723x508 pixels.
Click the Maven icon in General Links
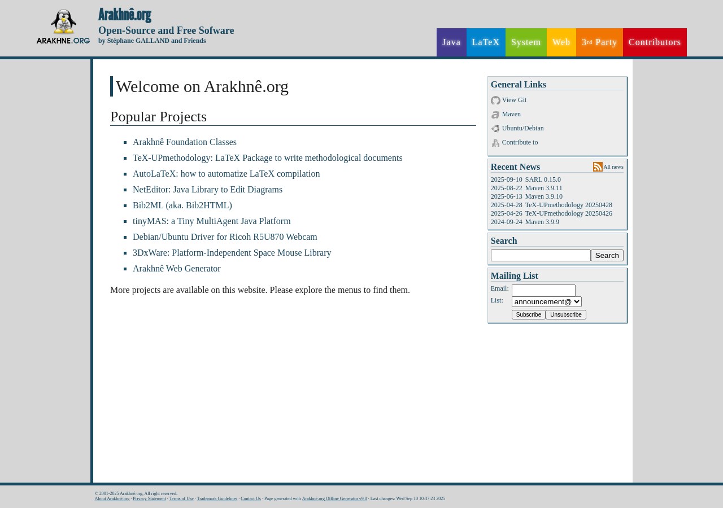tap(495, 115)
